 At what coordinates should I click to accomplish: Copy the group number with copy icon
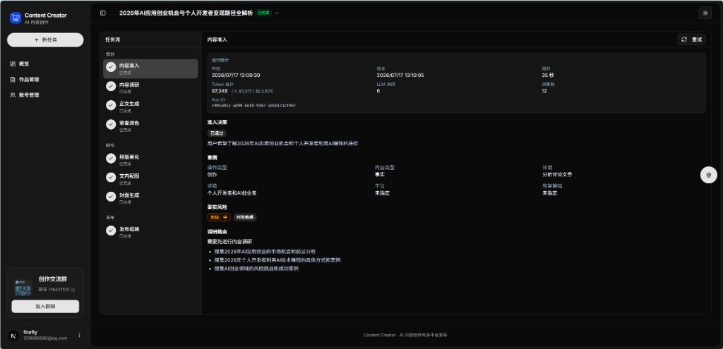tap(73, 290)
